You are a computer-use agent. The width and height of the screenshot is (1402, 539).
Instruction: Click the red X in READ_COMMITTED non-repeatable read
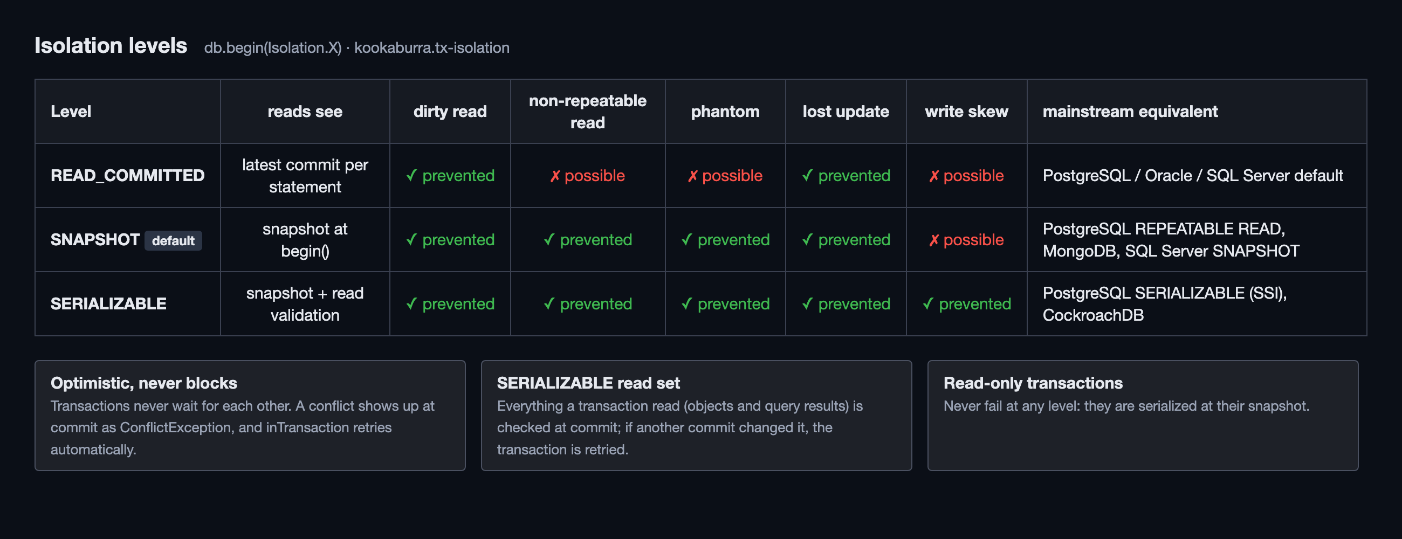554,176
